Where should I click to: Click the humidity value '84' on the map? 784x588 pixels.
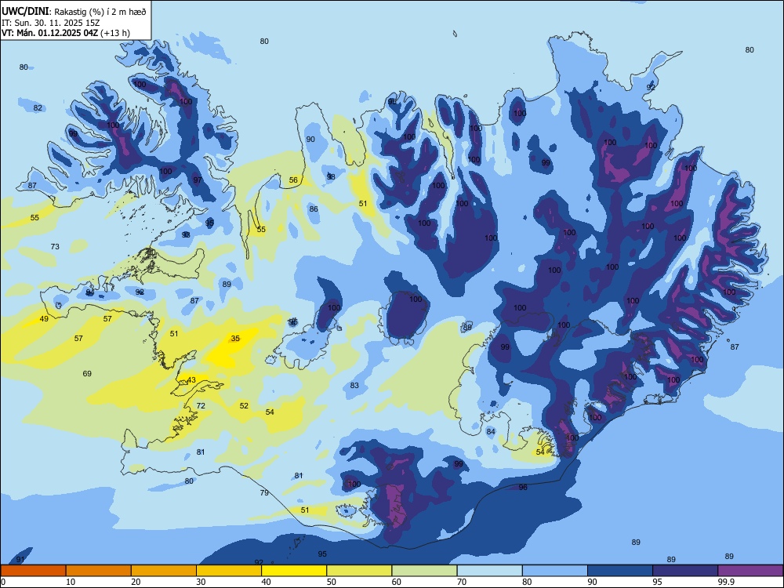coord(491,431)
